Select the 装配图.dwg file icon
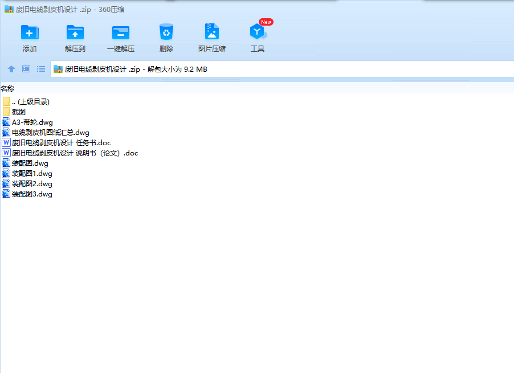The width and height of the screenshot is (514, 373). [6, 163]
